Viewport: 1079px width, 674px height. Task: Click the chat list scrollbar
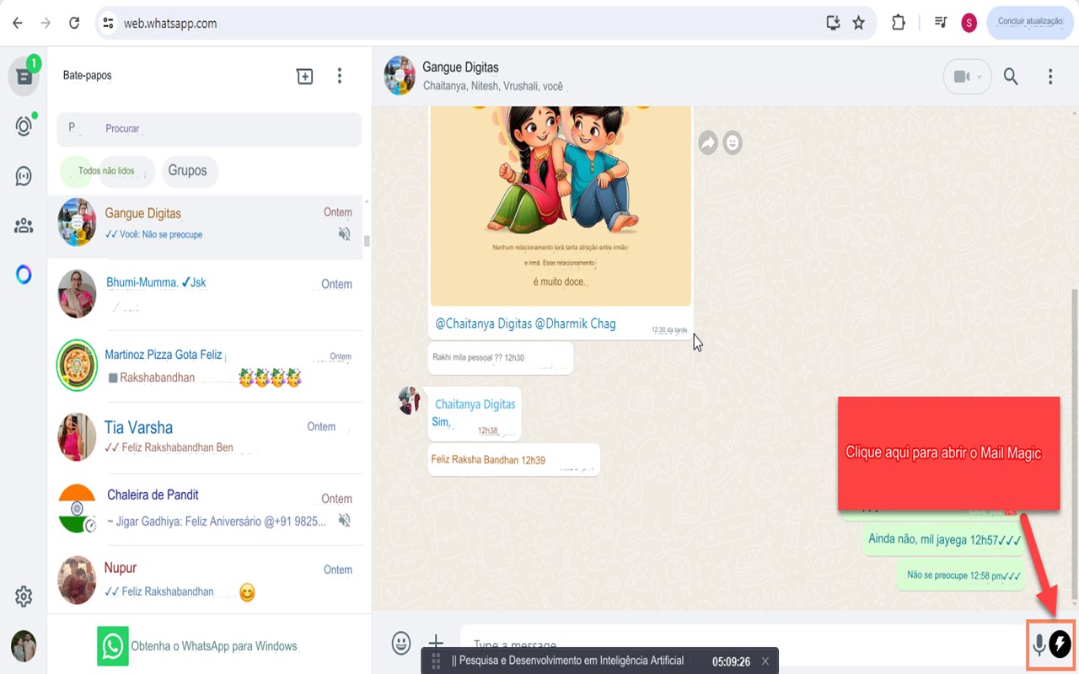click(366, 240)
